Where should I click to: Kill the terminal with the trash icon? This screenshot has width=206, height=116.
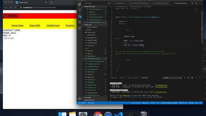[x=192, y=78]
